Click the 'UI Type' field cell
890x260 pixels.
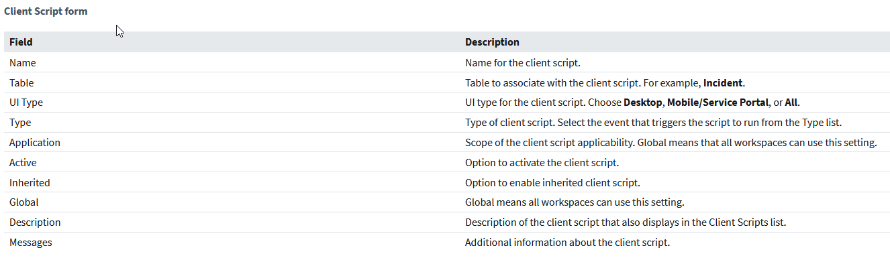coord(26,103)
